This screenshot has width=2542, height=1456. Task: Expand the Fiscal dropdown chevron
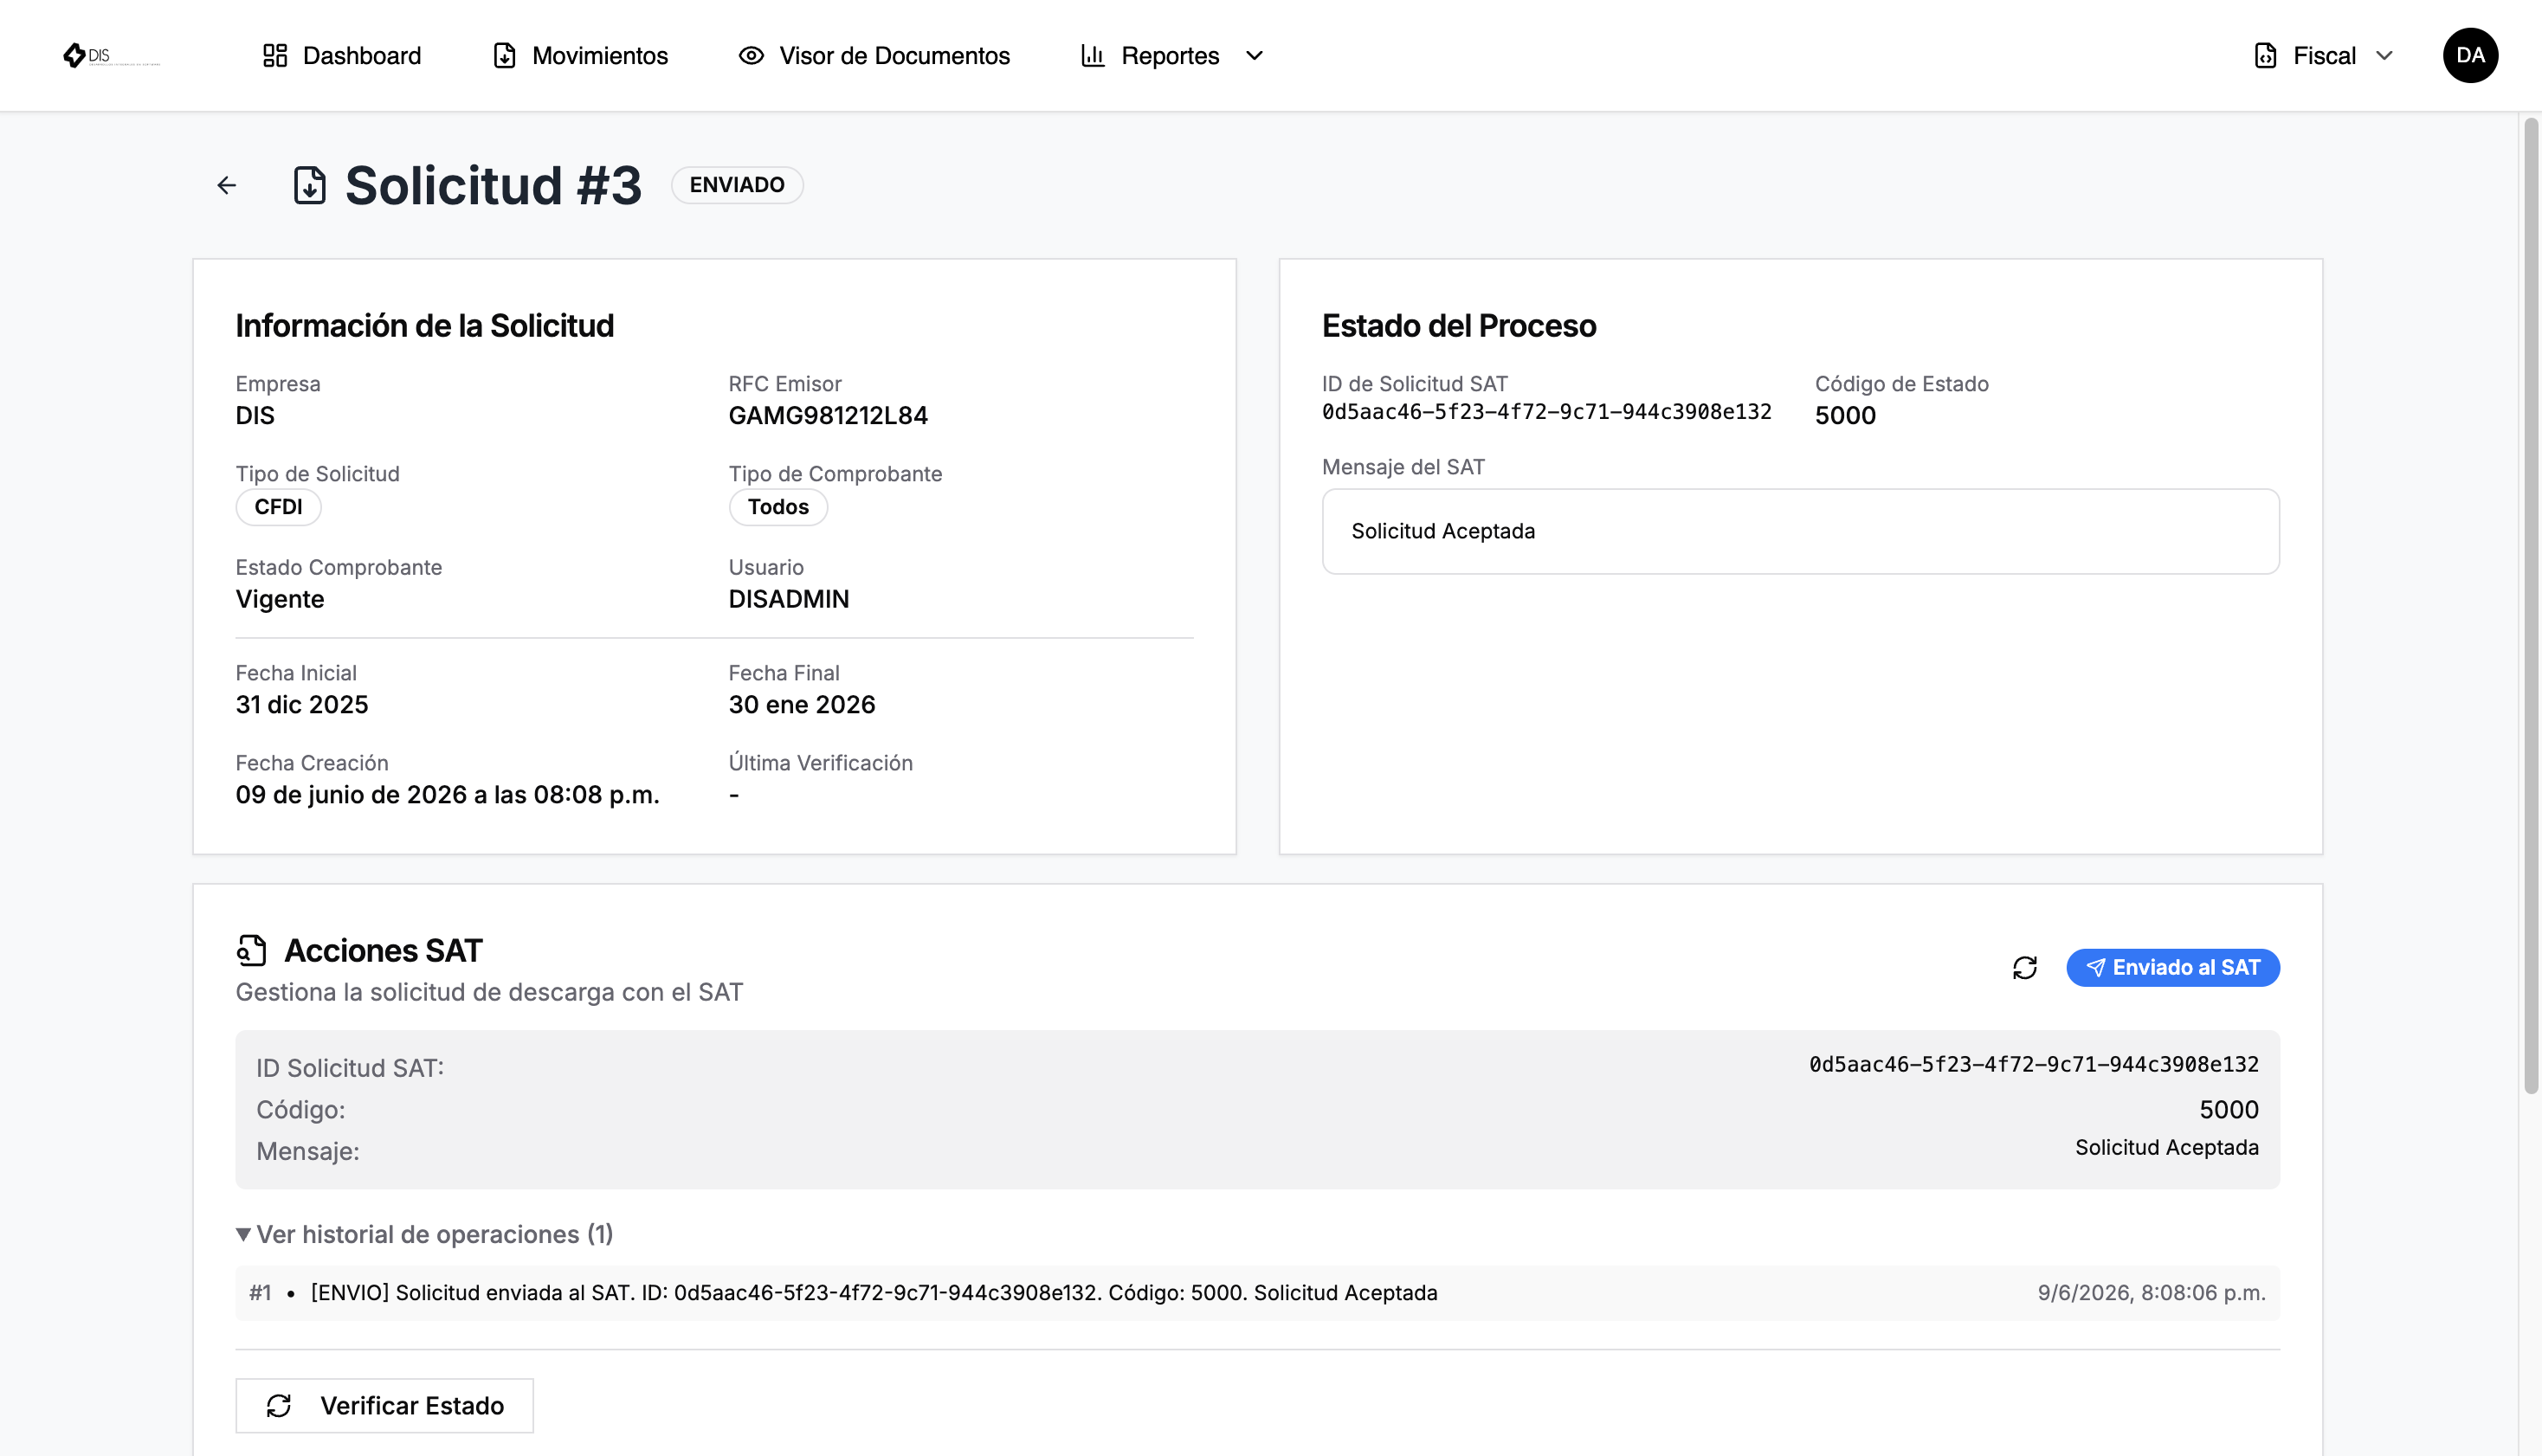coord(2384,55)
